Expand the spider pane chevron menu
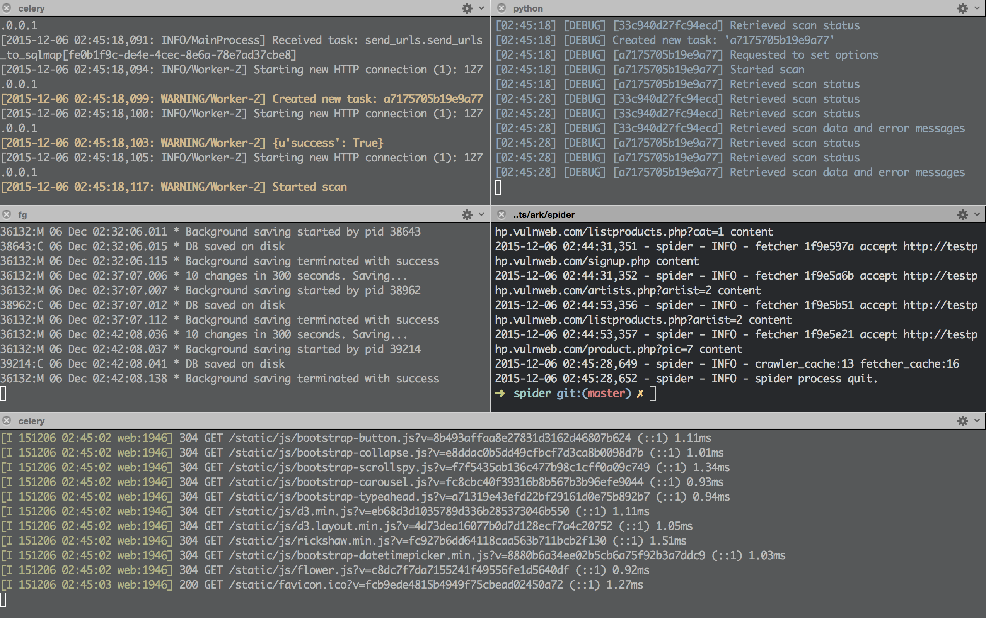 point(977,215)
